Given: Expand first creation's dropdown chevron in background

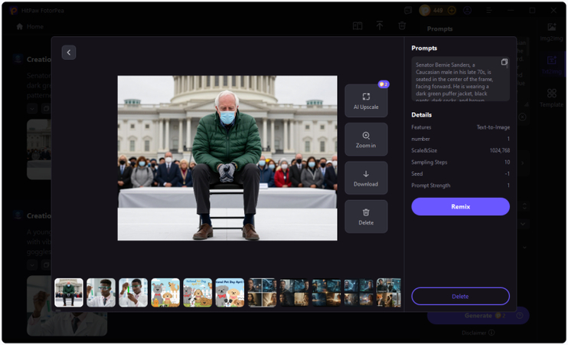Looking at the screenshot, I should click(x=32, y=108).
